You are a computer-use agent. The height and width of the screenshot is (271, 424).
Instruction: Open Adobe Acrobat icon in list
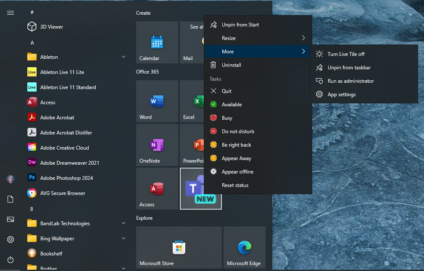click(32, 117)
